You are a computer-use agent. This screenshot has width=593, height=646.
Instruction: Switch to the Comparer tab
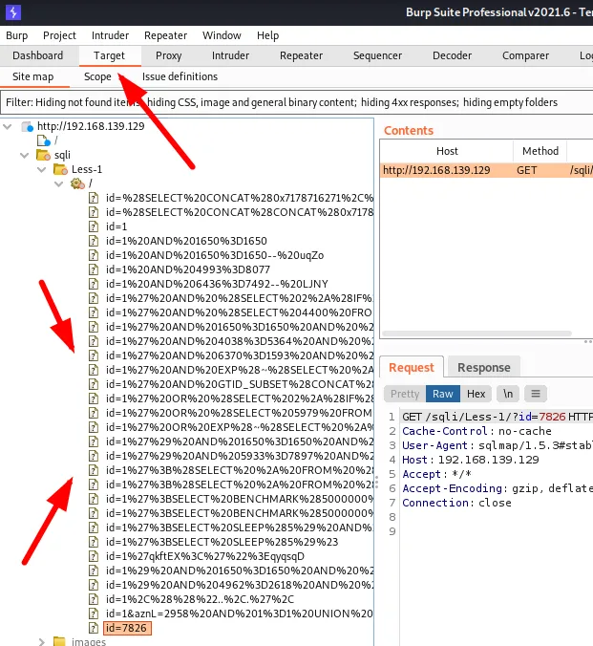(x=525, y=55)
